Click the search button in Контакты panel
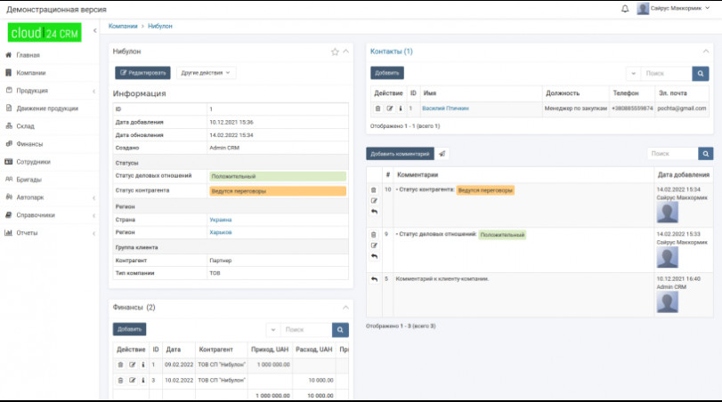722x402 pixels. [701, 74]
